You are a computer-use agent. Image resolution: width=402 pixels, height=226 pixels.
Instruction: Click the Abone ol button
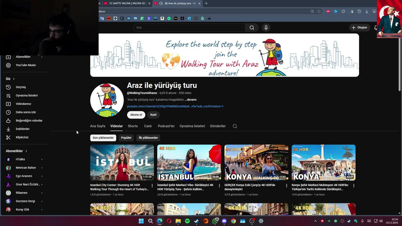click(136, 115)
